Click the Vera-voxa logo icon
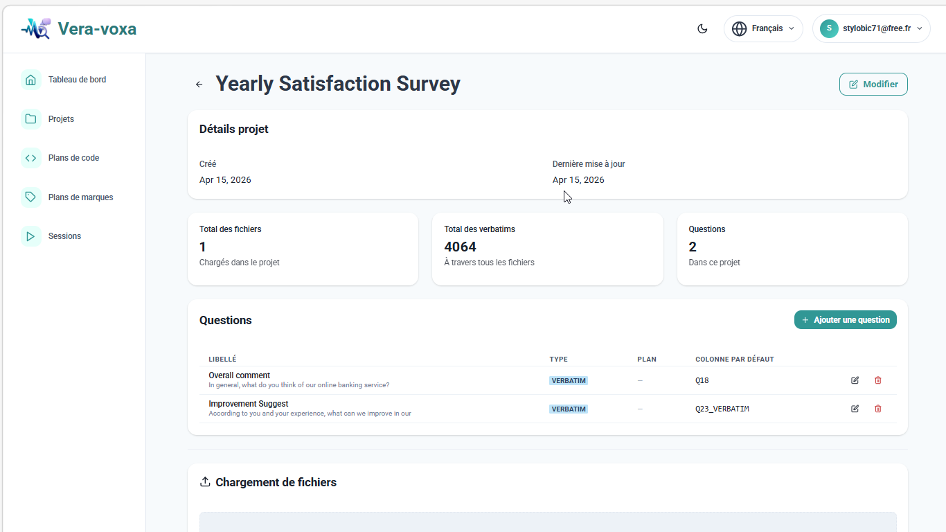This screenshot has height=532, width=946. coord(35,28)
